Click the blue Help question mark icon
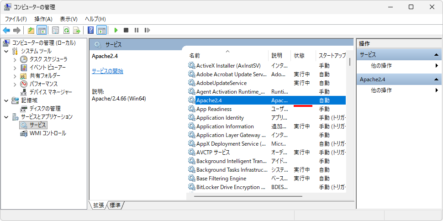443x221 pixels. [x=91, y=30]
